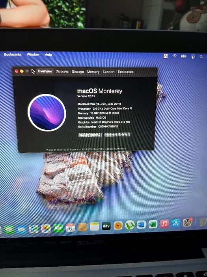Open the Bookmarks menu

(13, 55)
